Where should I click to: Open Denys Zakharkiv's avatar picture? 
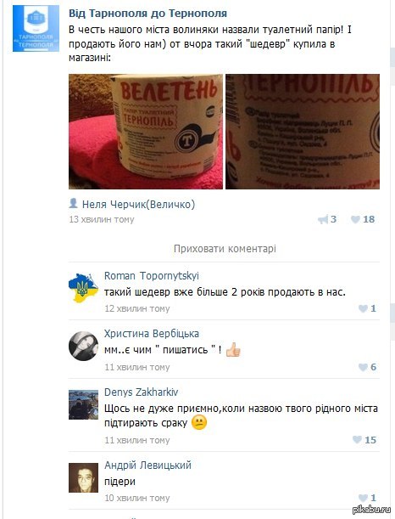[x=83, y=404]
